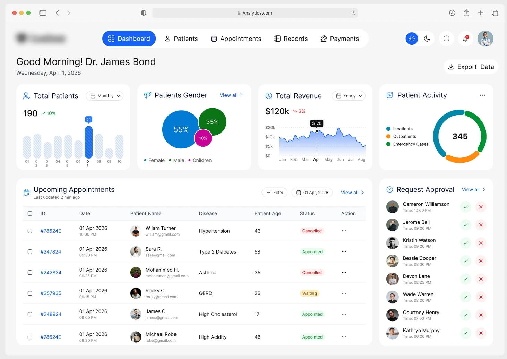Check the select-all checkbox in table header
Screen dimensions: 507x359
[x=30, y=214]
